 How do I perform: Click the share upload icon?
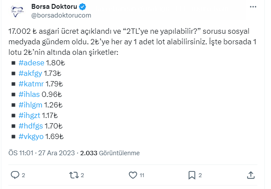251,175
